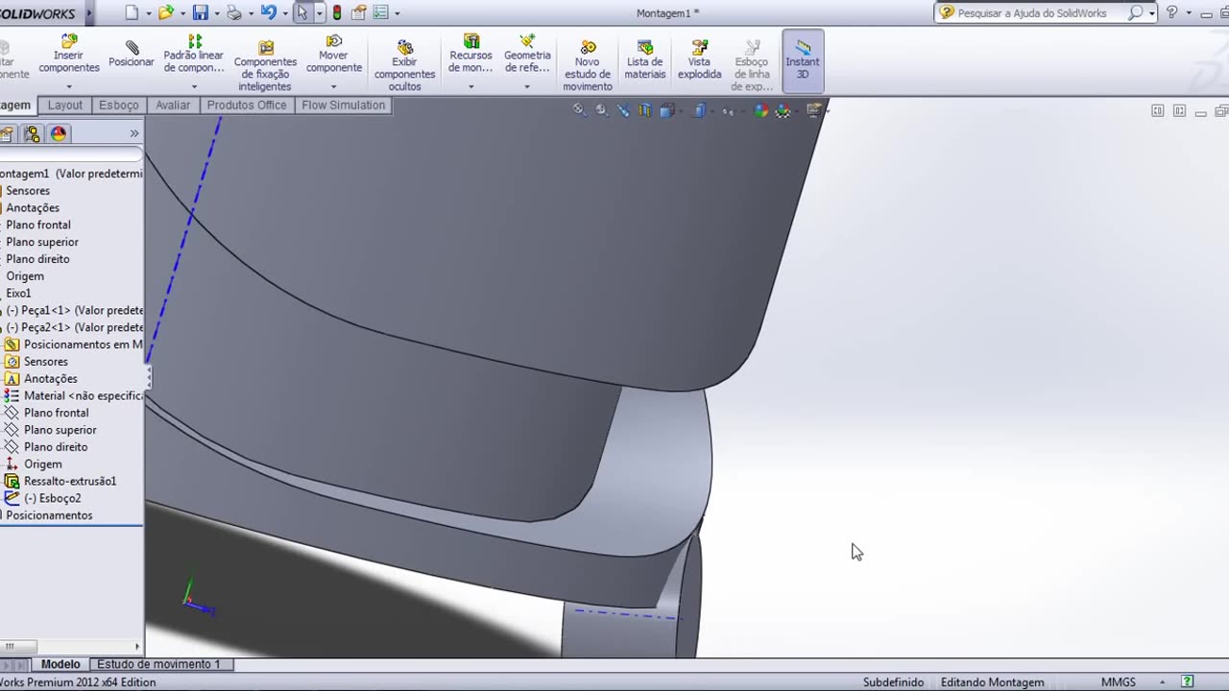Create a Vista explodida
This screenshot has width=1229, height=691.
click(x=699, y=60)
